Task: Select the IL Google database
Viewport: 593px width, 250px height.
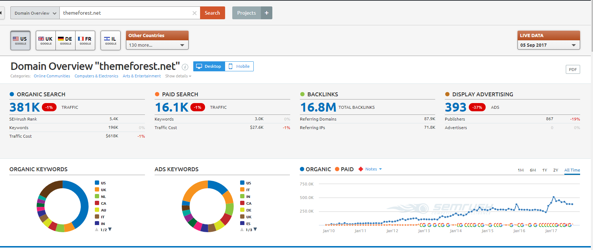Action: [x=111, y=40]
